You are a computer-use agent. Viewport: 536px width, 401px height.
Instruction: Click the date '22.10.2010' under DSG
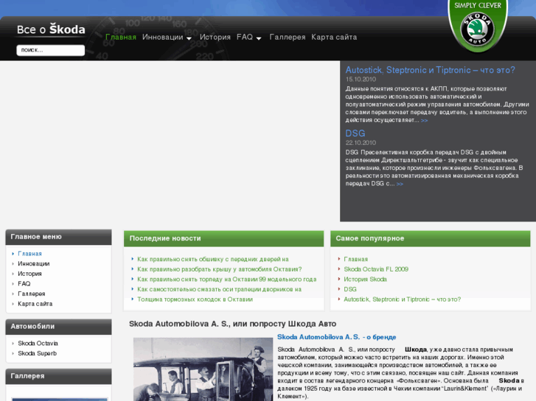tap(361, 143)
